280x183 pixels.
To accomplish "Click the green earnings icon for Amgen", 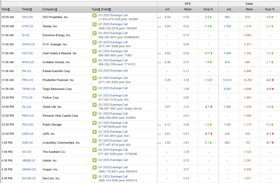I will point(95,167).
